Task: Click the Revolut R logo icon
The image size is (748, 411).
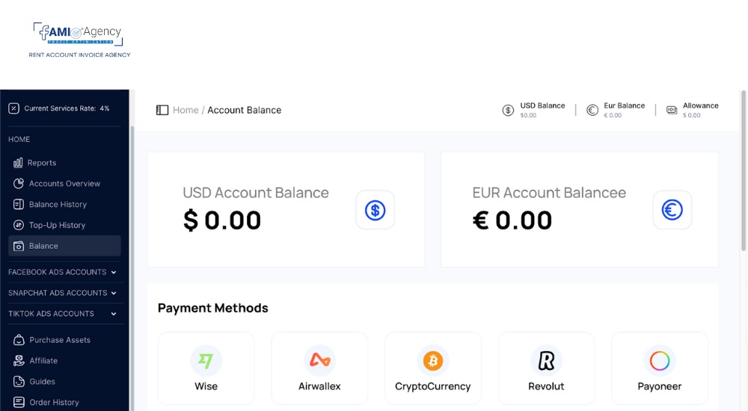Action: coord(546,360)
